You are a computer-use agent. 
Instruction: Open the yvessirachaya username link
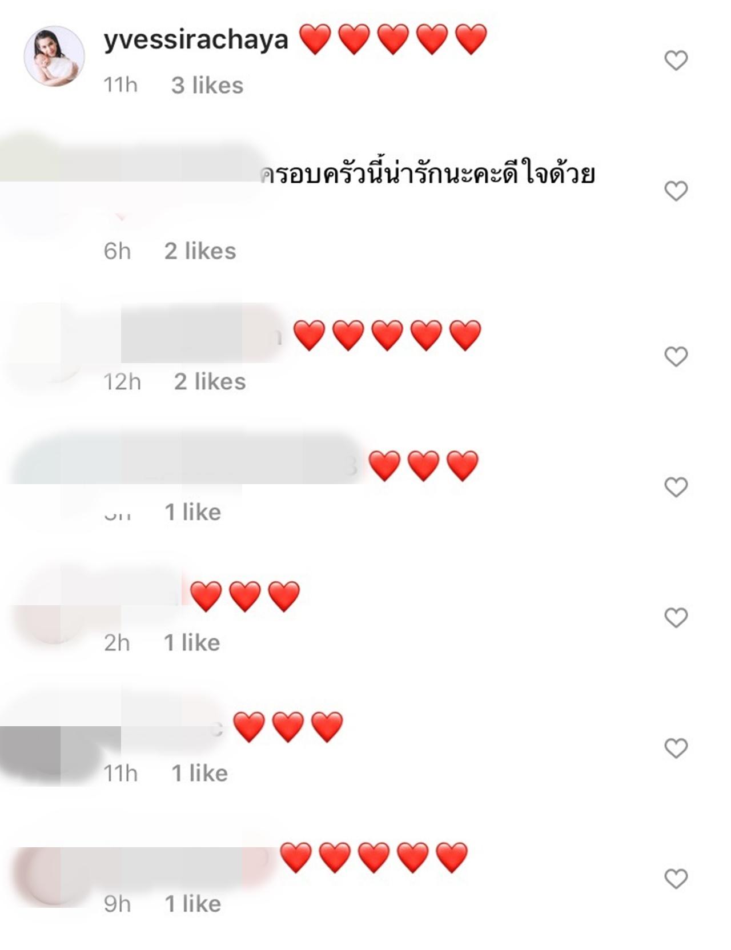tap(196, 41)
